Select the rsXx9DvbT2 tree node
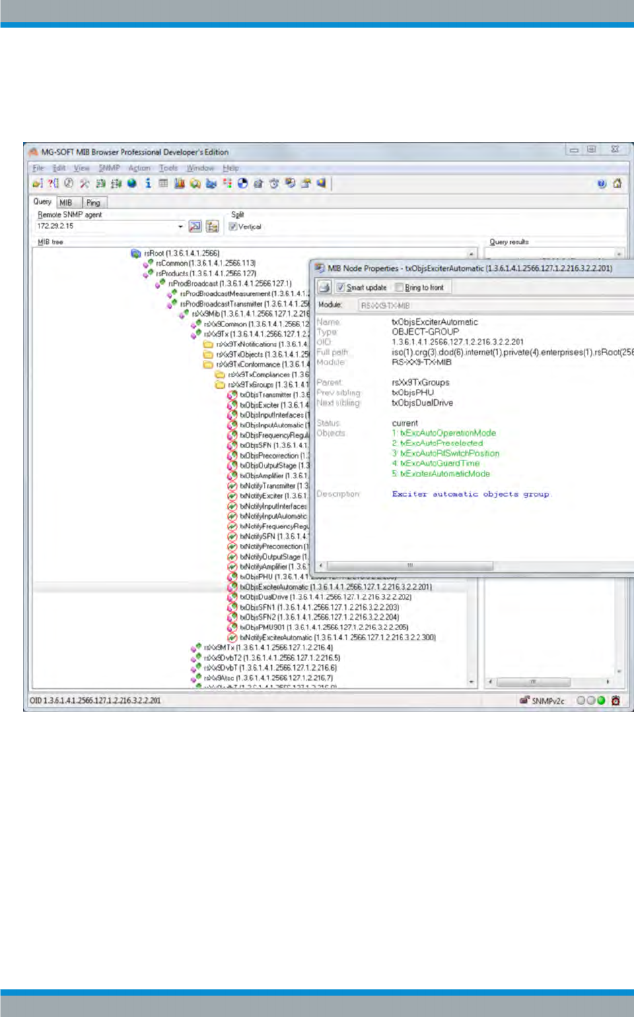The image size is (634, 1017). (272, 658)
